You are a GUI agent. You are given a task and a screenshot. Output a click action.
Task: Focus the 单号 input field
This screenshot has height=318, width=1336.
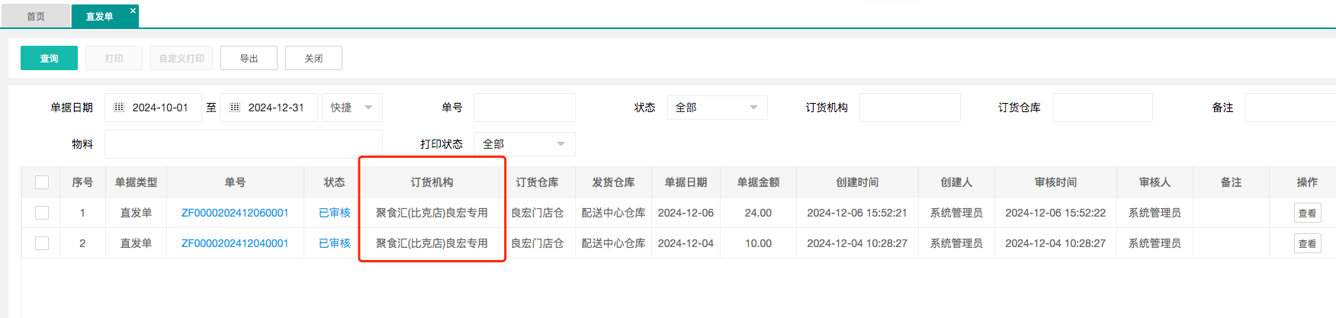pyautogui.click(x=525, y=108)
